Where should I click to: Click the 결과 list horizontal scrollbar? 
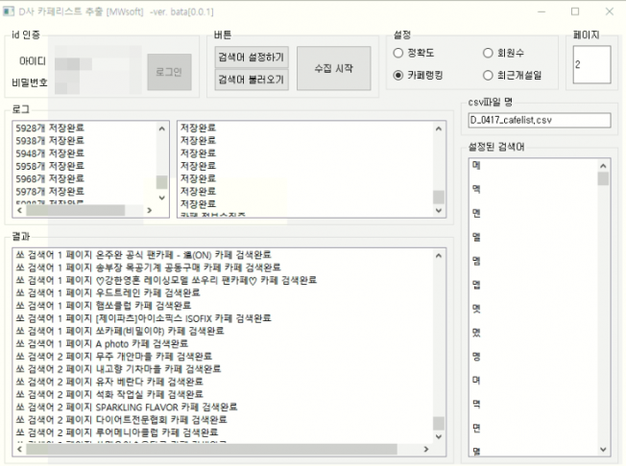click(221, 449)
